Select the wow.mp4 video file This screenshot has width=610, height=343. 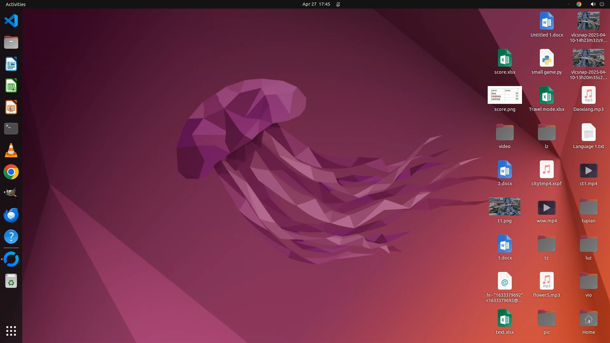coord(546,208)
